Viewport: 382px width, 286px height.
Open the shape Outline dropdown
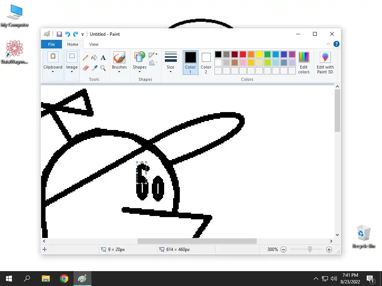153,54
